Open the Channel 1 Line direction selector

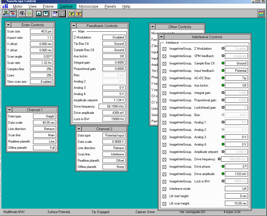pyautogui.click(x=45, y=129)
